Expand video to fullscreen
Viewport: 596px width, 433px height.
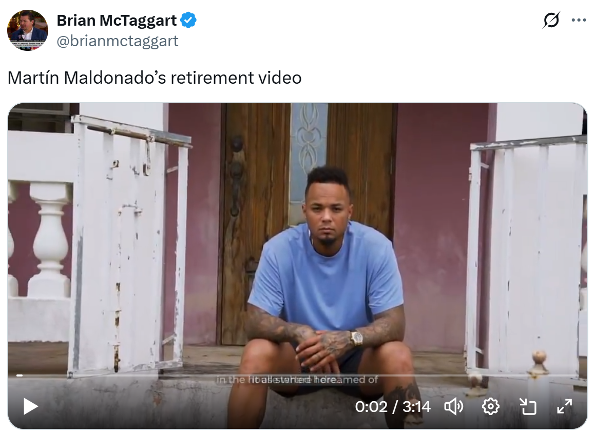pos(565,406)
